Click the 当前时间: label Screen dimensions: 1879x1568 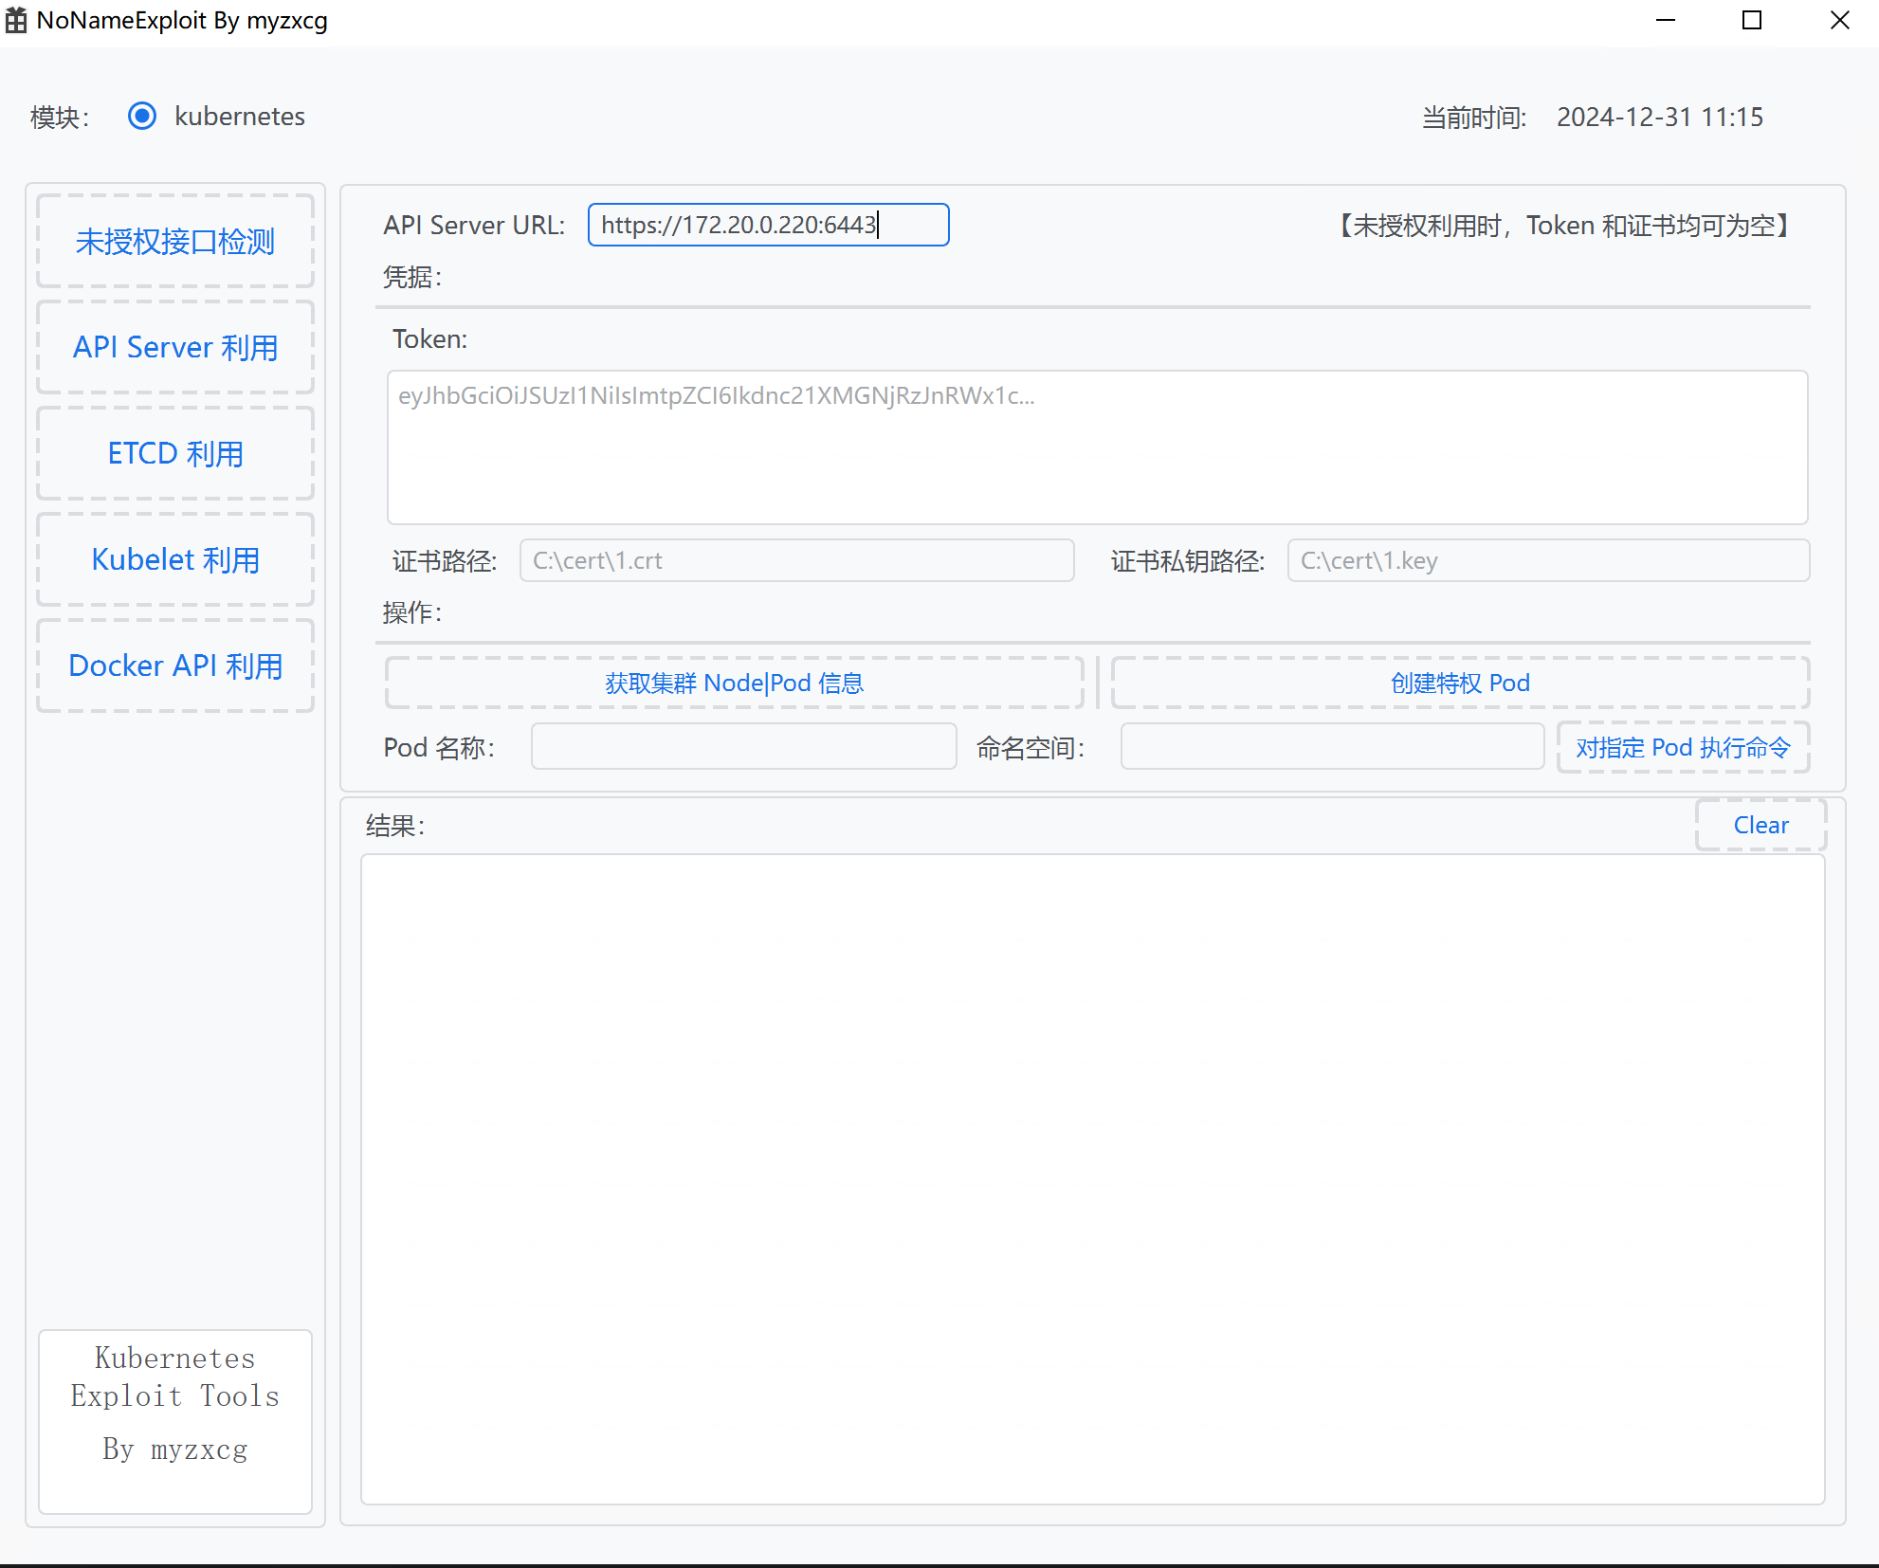click(x=1474, y=118)
